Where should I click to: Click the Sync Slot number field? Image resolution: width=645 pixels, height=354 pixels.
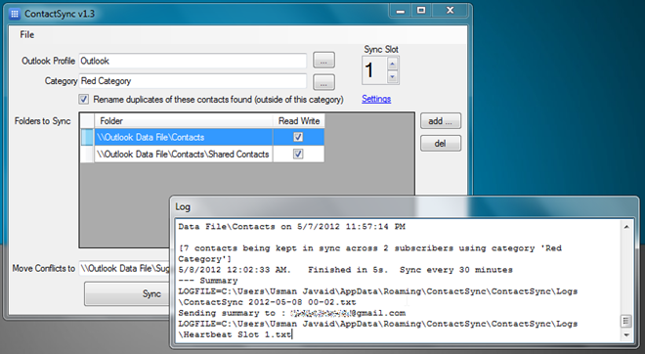[374, 70]
